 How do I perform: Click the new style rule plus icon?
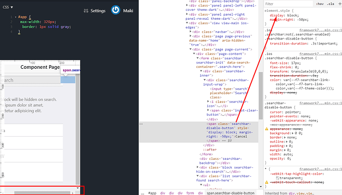(340, 3)
